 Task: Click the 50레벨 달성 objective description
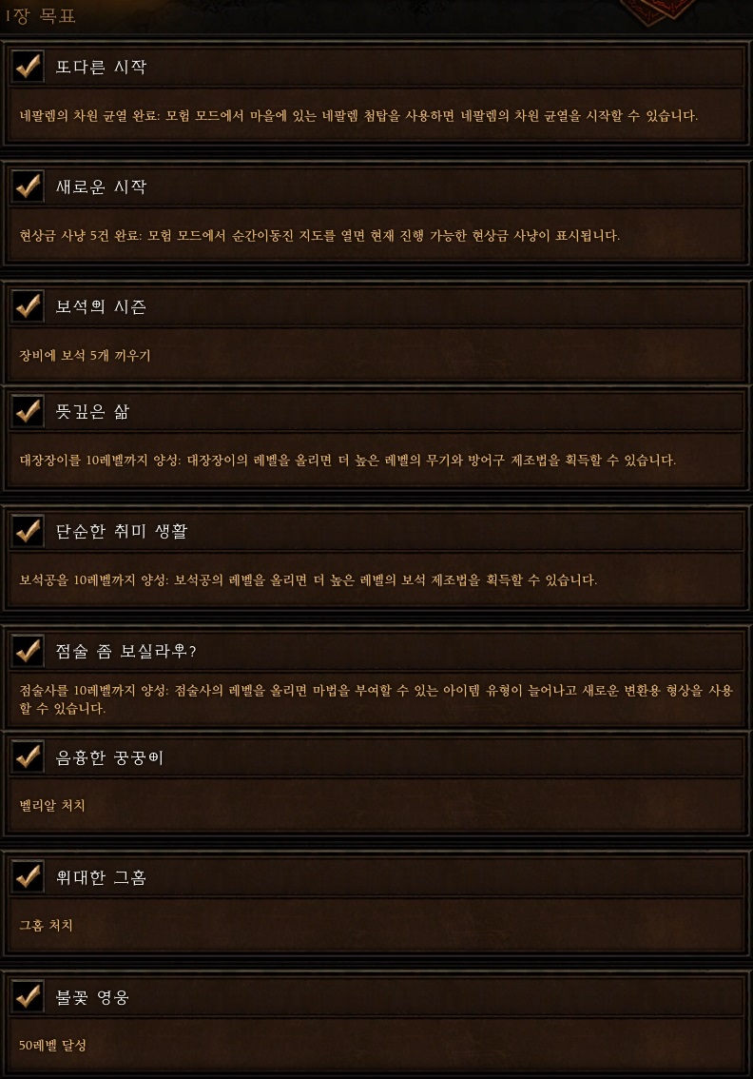pyautogui.click(x=53, y=1045)
